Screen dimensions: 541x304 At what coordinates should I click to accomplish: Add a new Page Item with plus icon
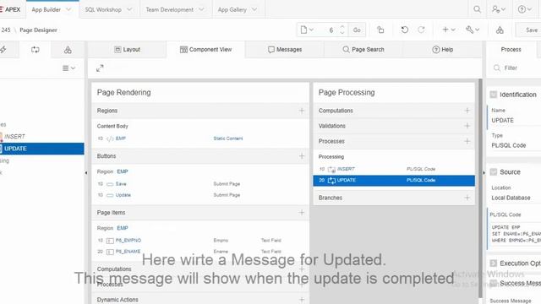click(x=302, y=213)
